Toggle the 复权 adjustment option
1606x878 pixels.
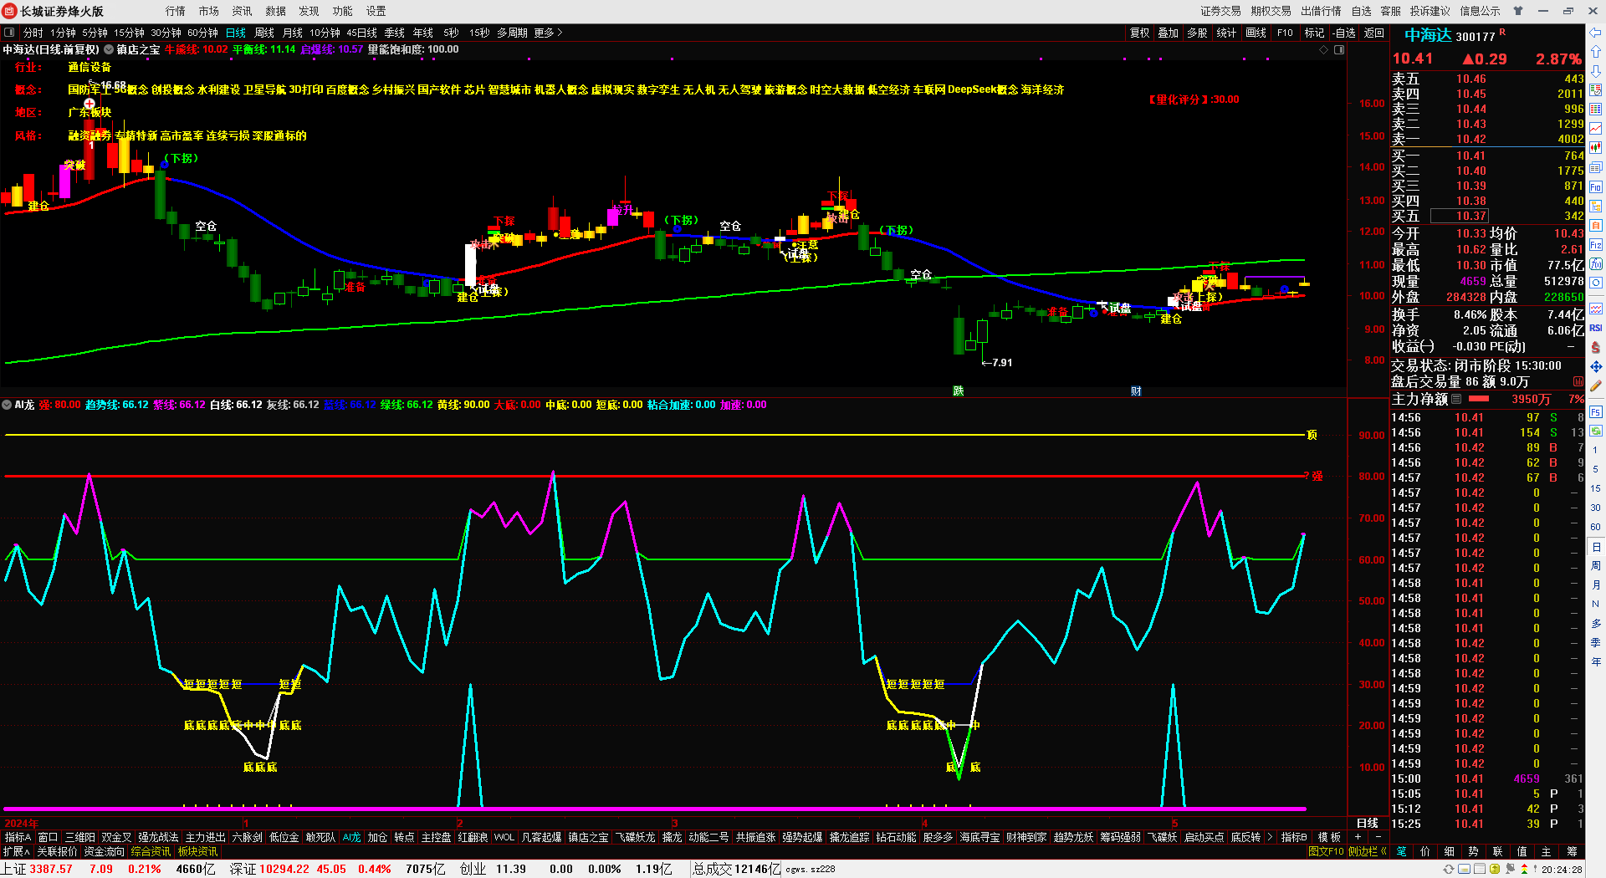[x=1139, y=33]
